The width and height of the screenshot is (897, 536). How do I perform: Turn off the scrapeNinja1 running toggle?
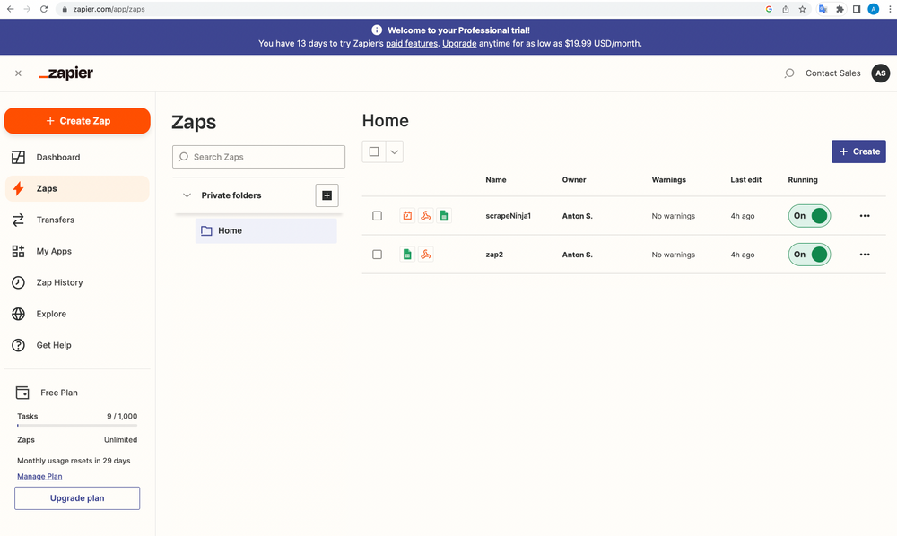click(x=809, y=216)
